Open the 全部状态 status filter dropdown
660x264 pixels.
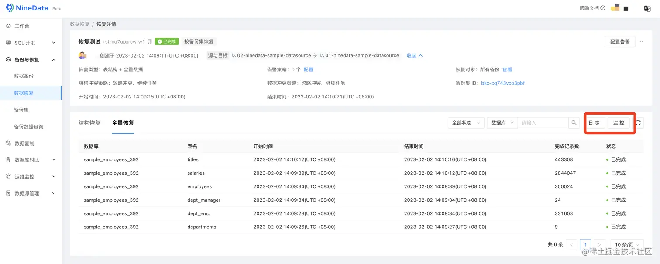pyautogui.click(x=466, y=122)
